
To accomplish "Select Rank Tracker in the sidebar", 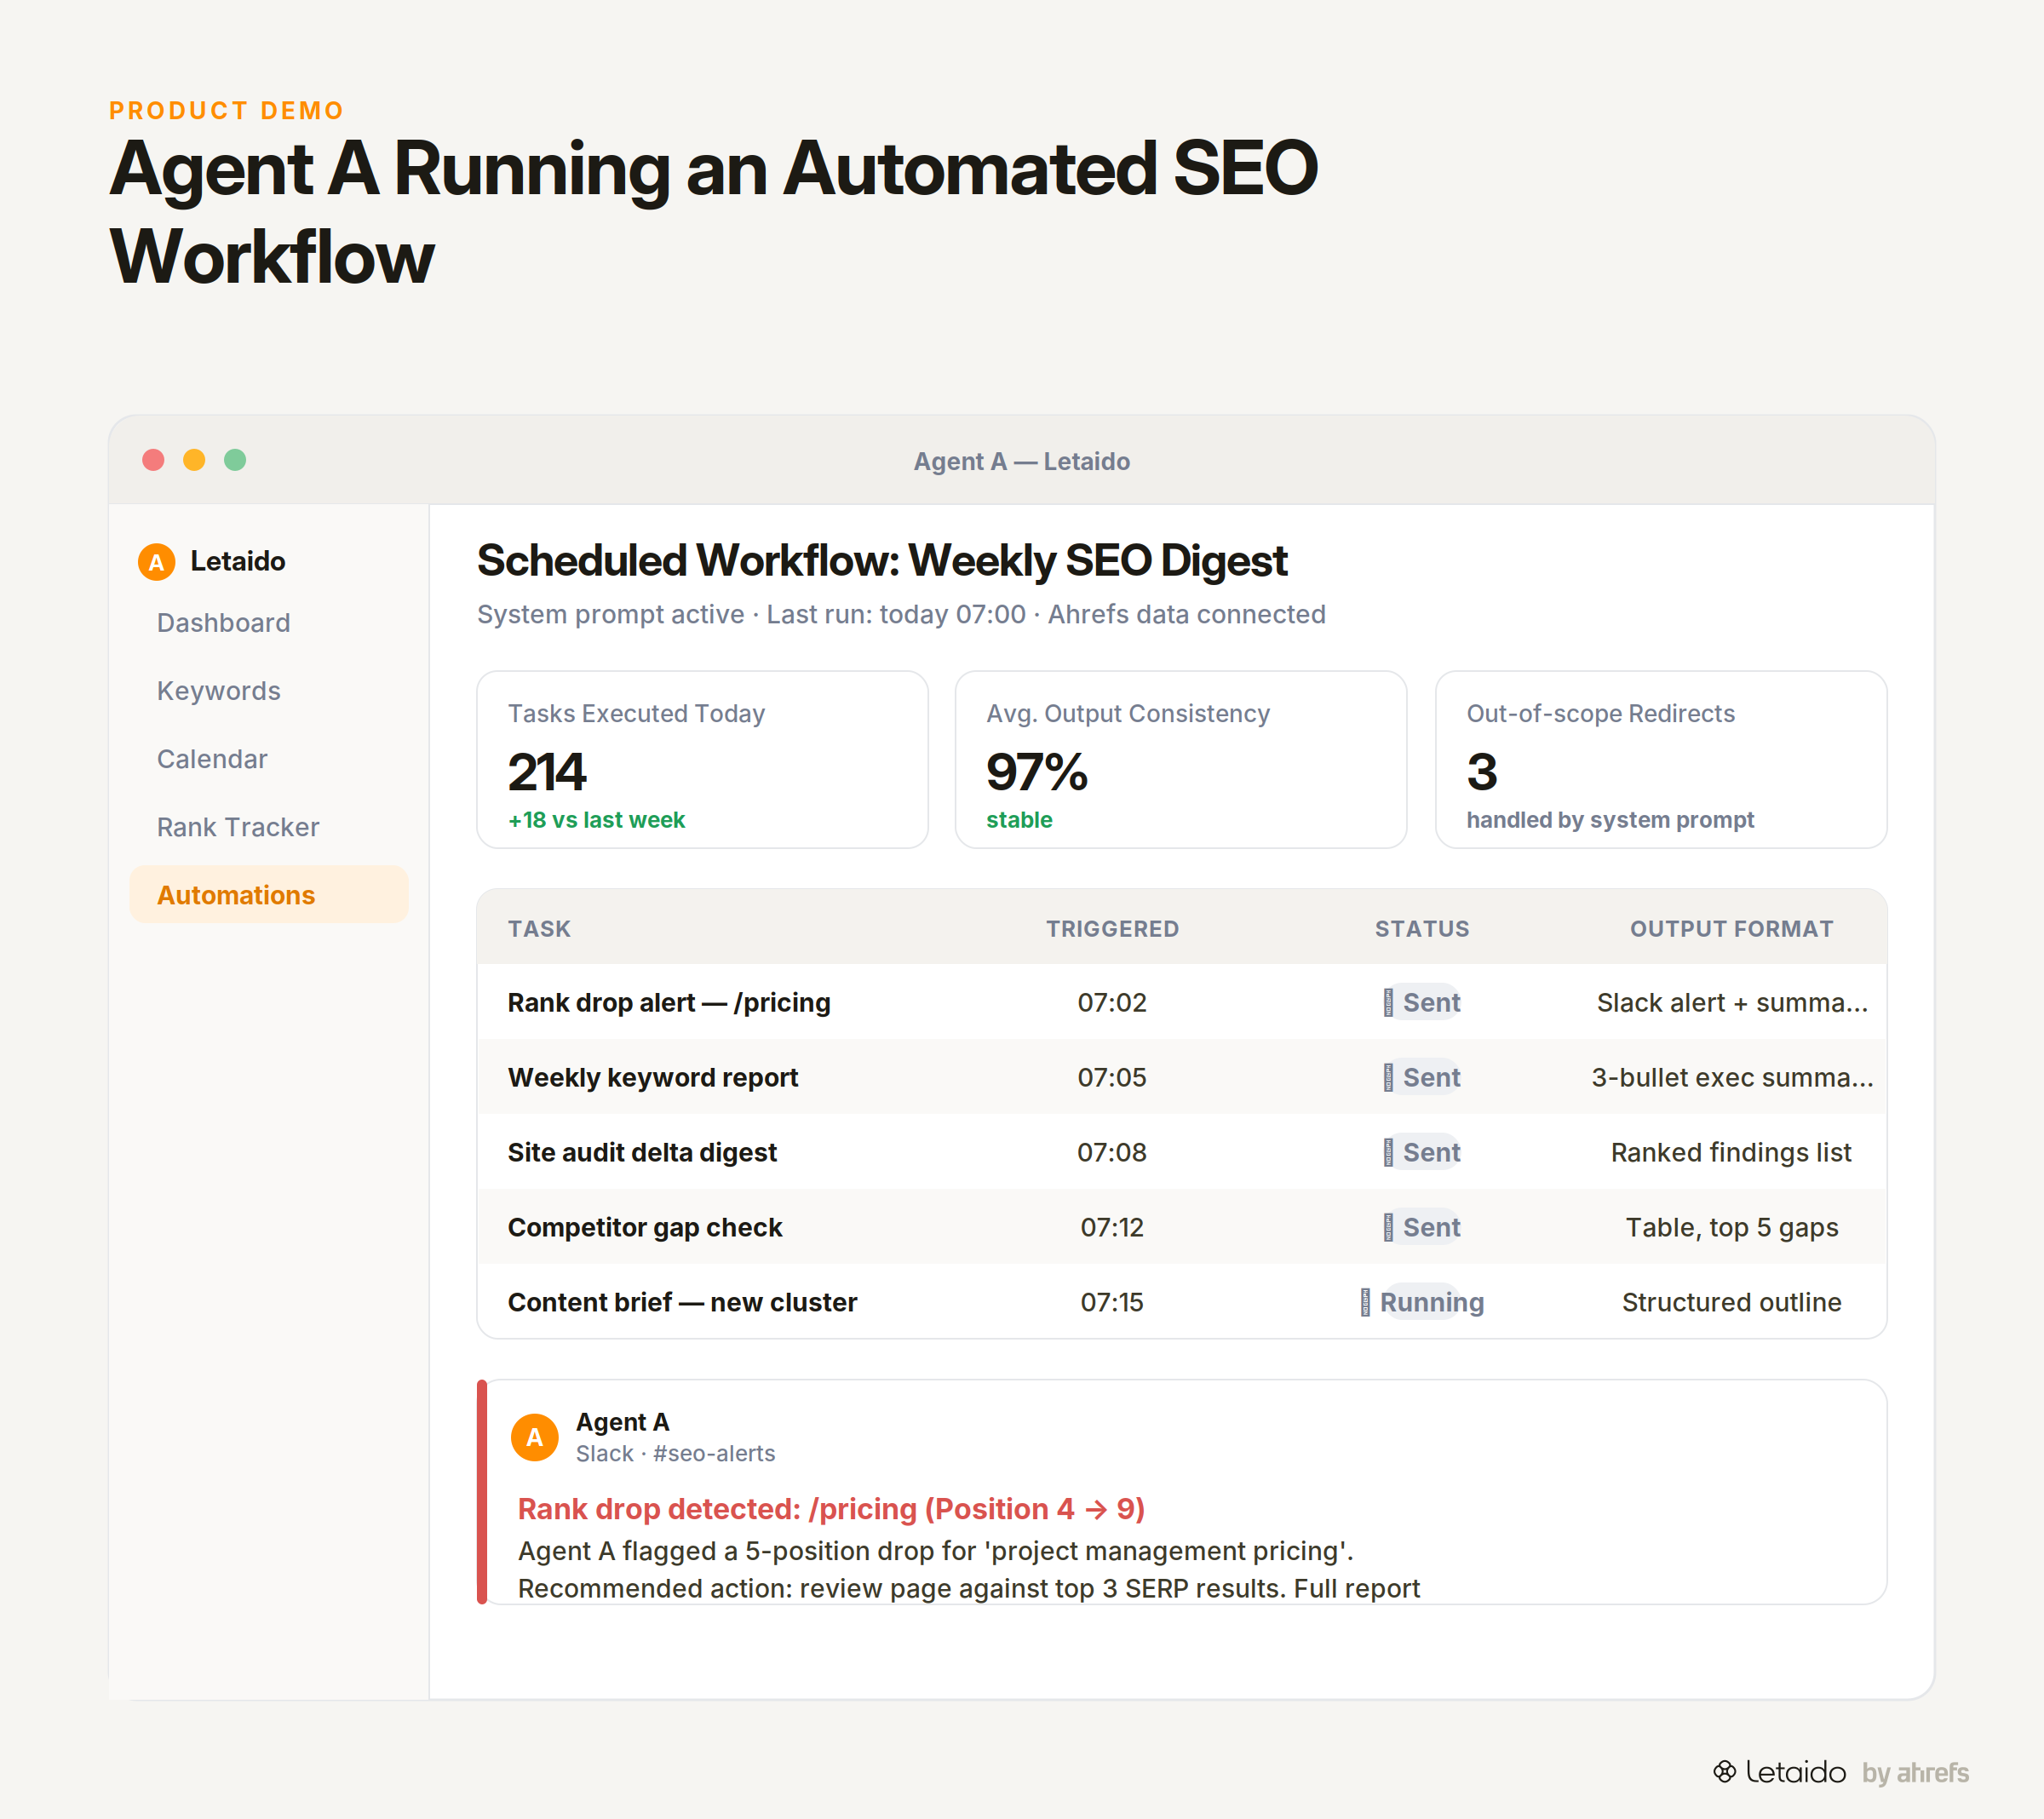I will coord(238,827).
